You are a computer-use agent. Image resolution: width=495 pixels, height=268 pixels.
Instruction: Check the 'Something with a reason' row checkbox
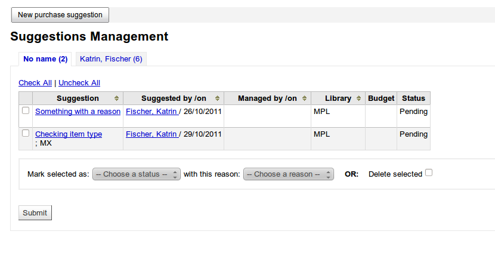point(26,110)
